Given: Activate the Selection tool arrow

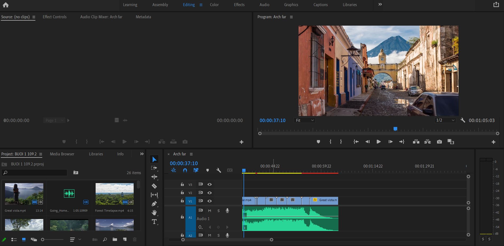Looking at the screenshot, I should click(x=154, y=159).
